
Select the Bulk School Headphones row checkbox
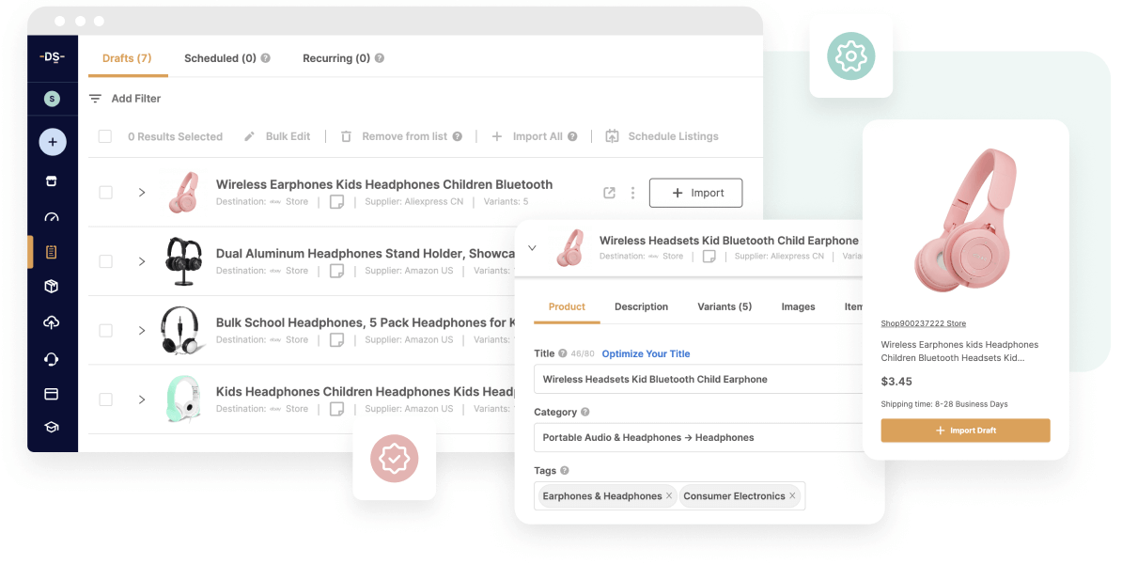(105, 331)
